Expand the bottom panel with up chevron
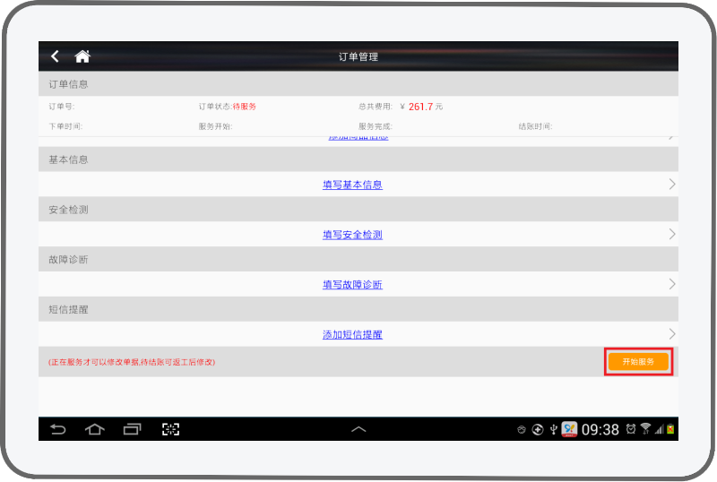Screen dimensions: 717x482 pyautogui.click(x=358, y=429)
